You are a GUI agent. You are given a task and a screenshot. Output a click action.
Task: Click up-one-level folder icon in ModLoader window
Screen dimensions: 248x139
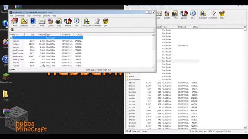12,30
